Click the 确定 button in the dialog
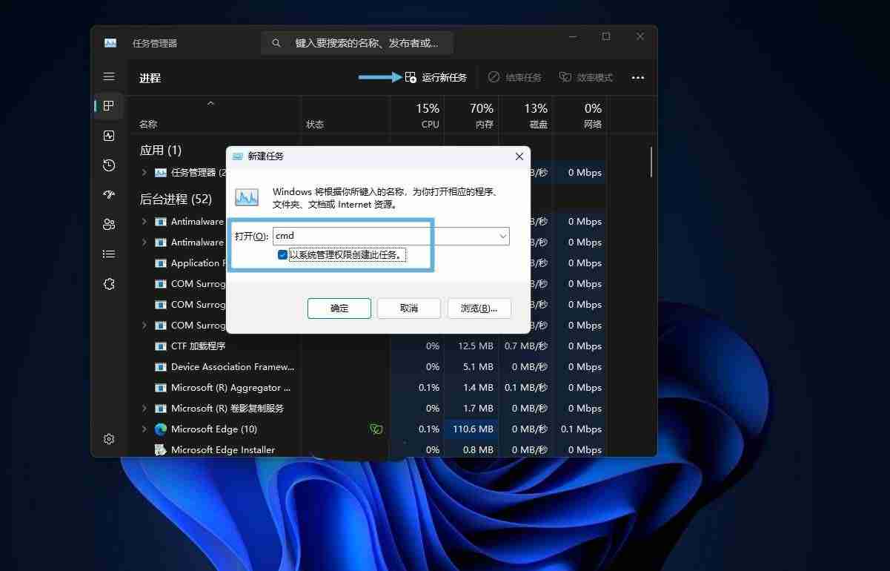Image resolution: width=890 pixels, height=571 pixels. pyautogui.click(x=339, y=308)
